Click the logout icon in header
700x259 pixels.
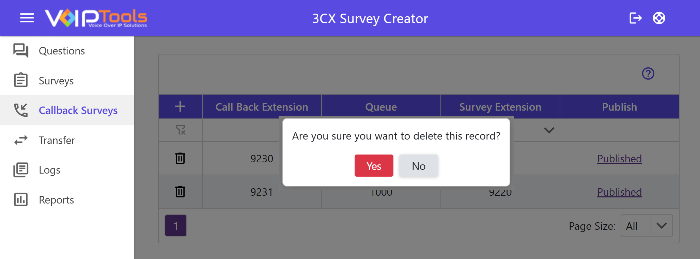[635, 18]
